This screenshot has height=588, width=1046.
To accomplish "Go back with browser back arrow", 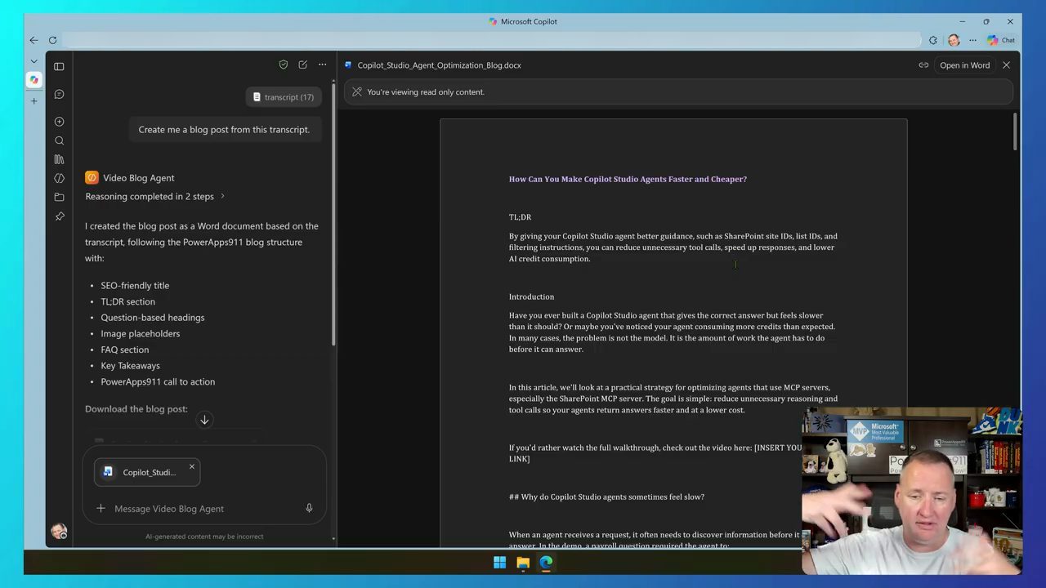I will [34, 40].
